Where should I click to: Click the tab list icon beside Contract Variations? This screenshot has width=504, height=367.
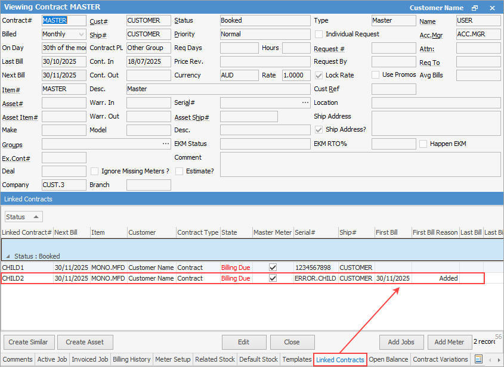(x=478, y=359)
